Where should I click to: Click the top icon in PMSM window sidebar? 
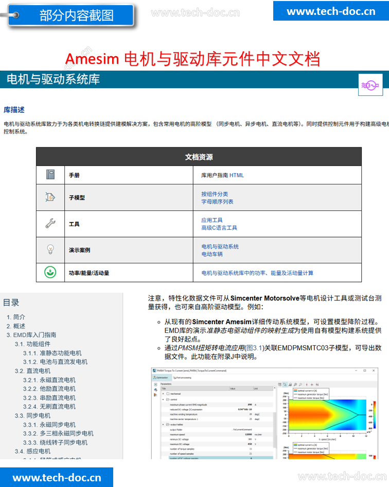point(155,384)
